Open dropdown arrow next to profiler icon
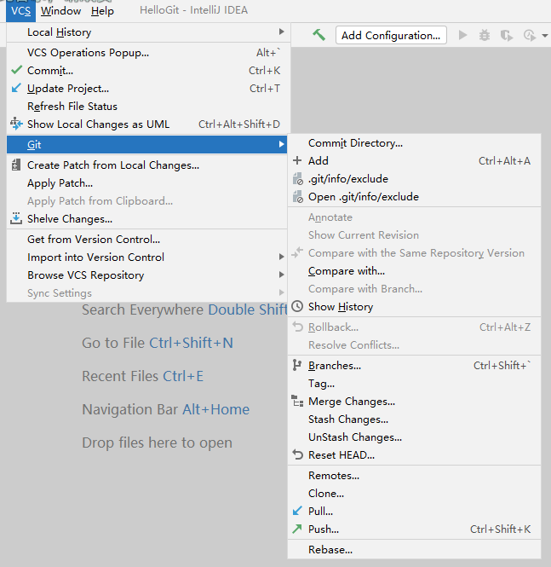The height and width of the screenshot is (567, 551). point(545,36)
